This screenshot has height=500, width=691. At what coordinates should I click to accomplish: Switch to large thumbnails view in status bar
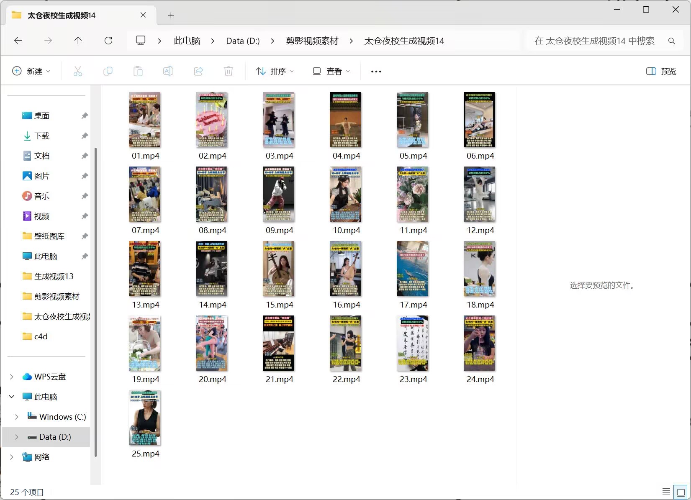[x=681, y=492]
